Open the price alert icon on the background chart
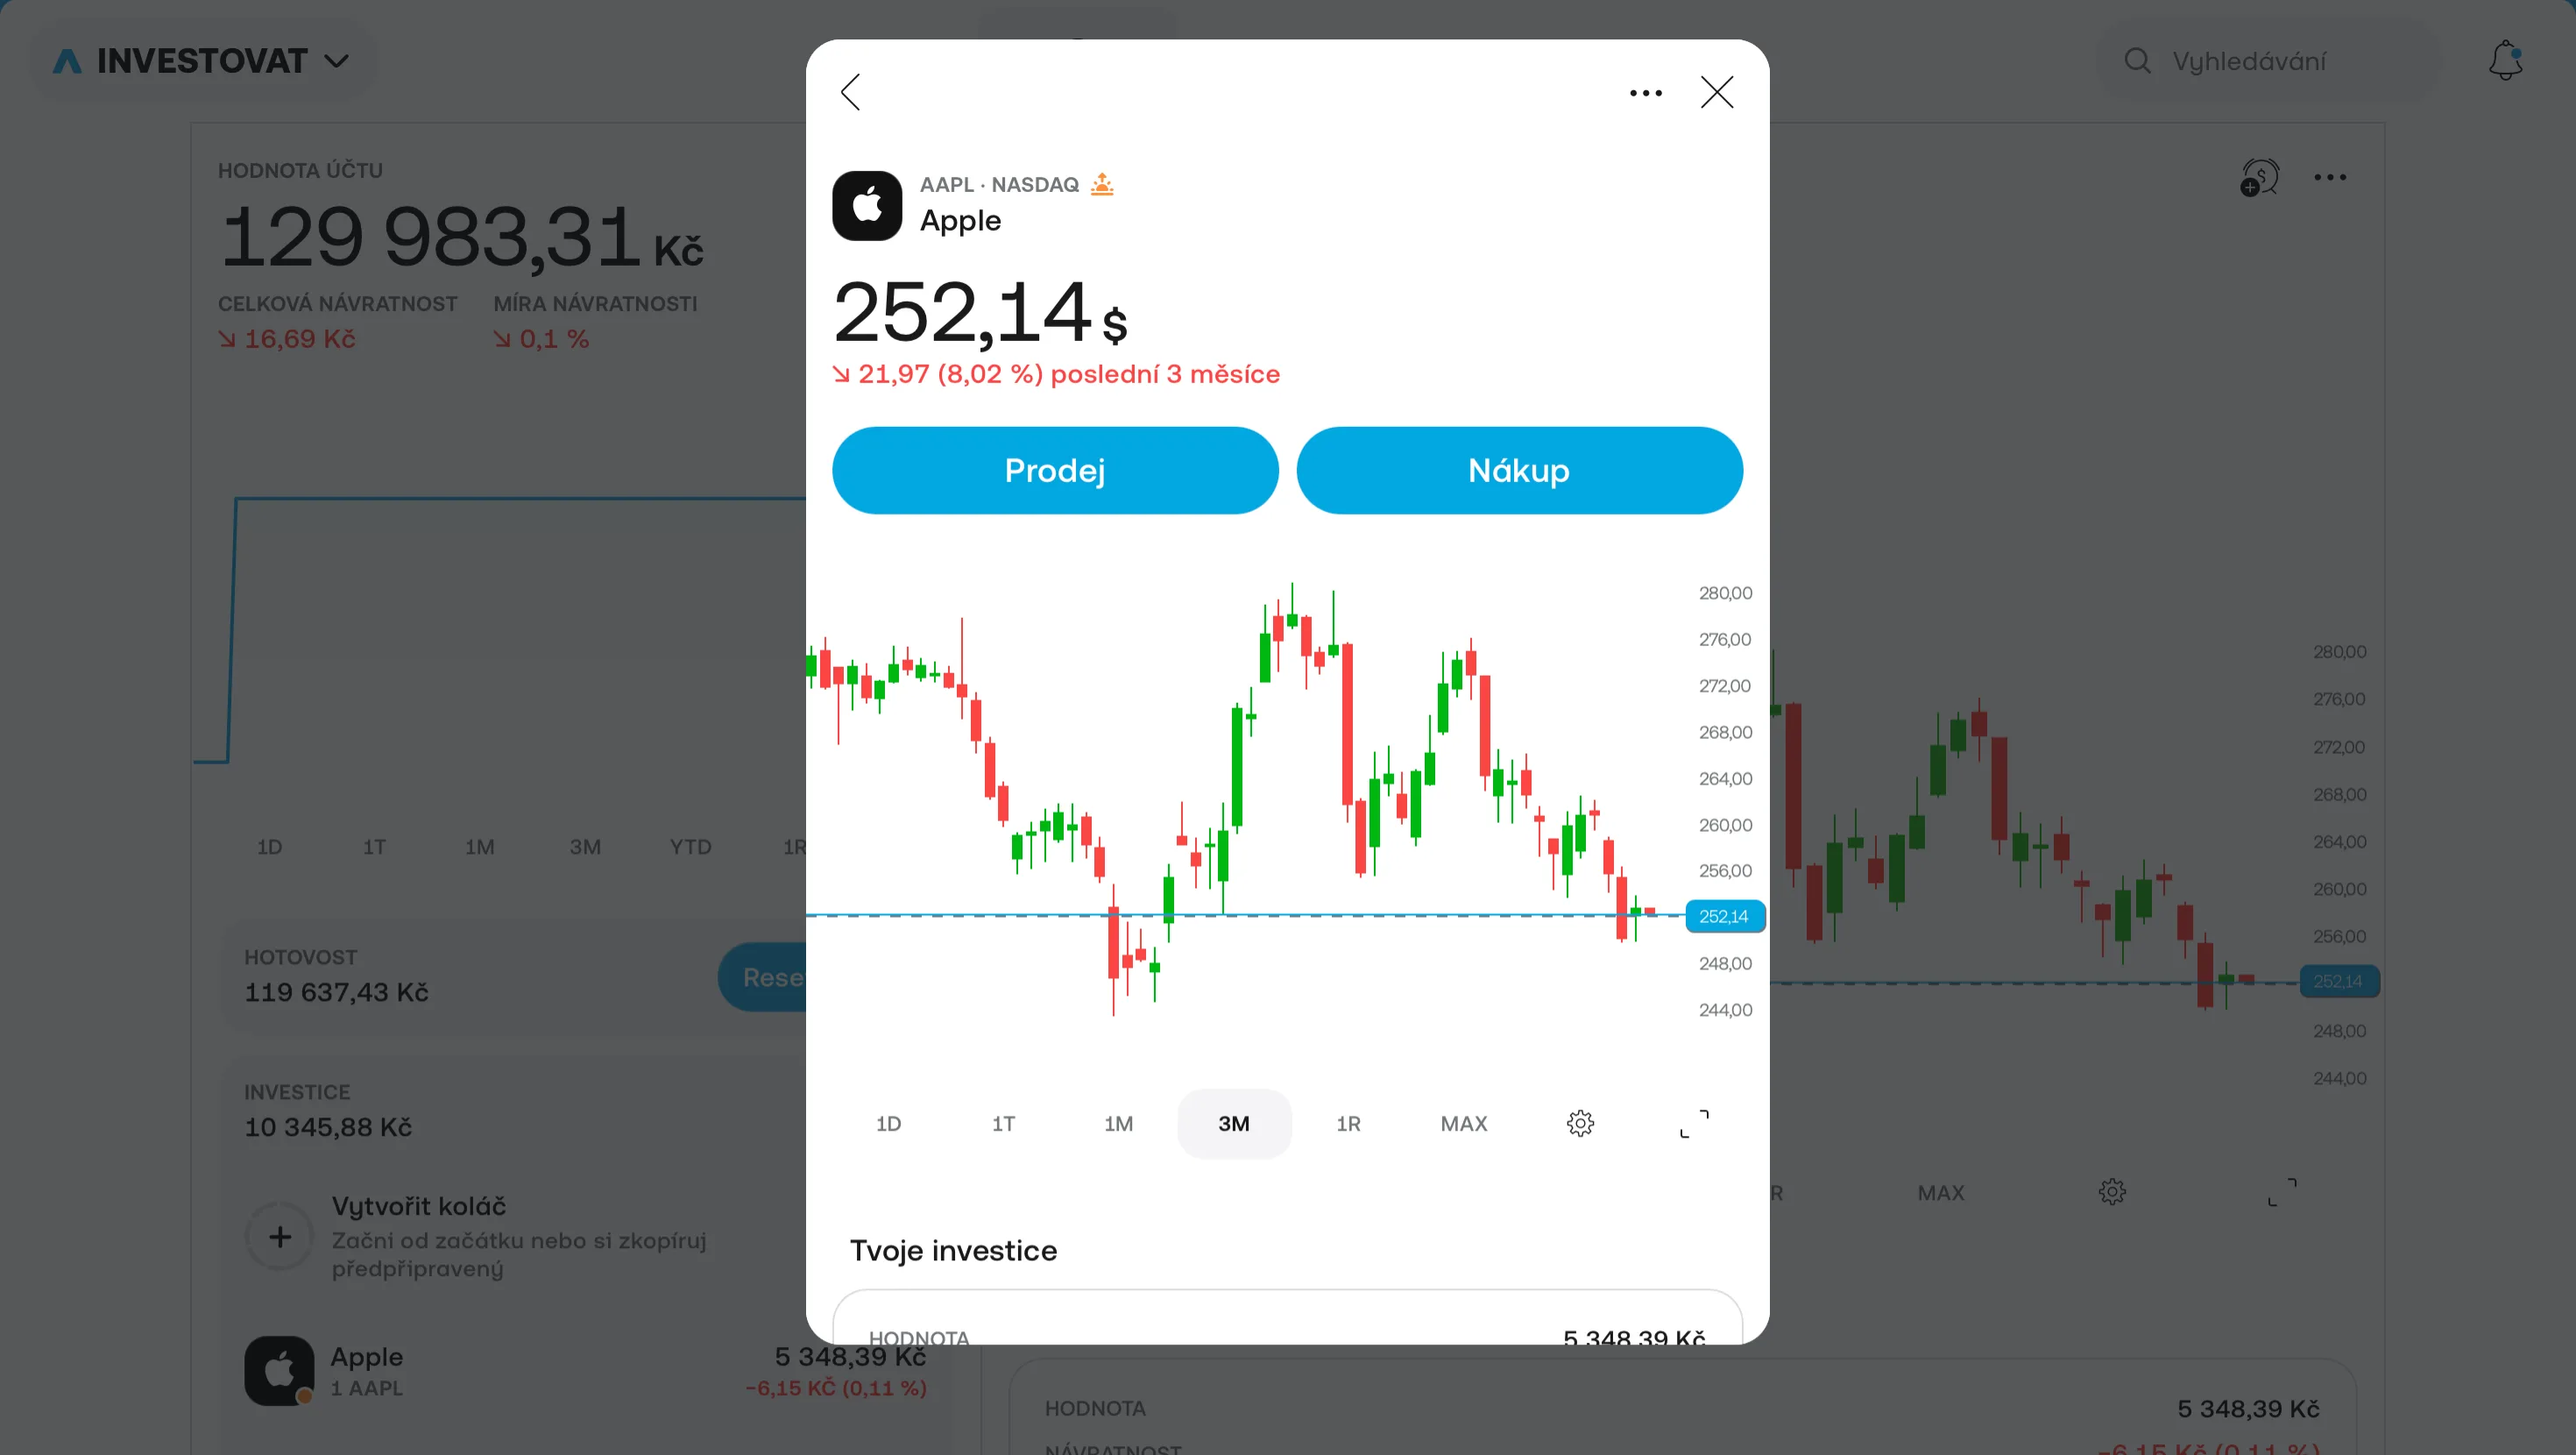The image size is (2576, 1455). [x=2259, y=177]
